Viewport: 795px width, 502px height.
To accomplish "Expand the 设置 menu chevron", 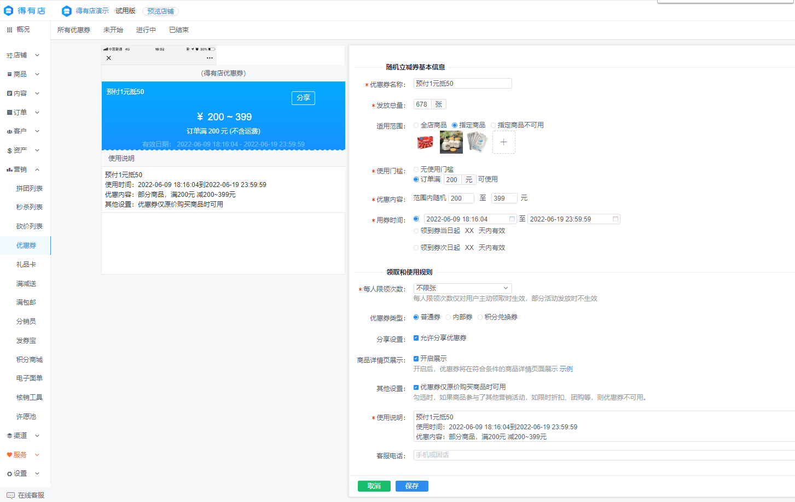I will (x=37, y=474).
